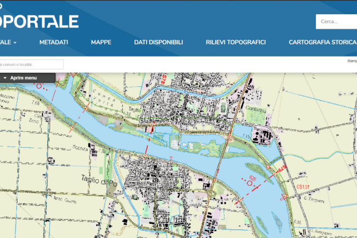Viewport: 357px width, 238px height.
Task: Click the small arrow beside Aprire menu
Action: (5, 78)
